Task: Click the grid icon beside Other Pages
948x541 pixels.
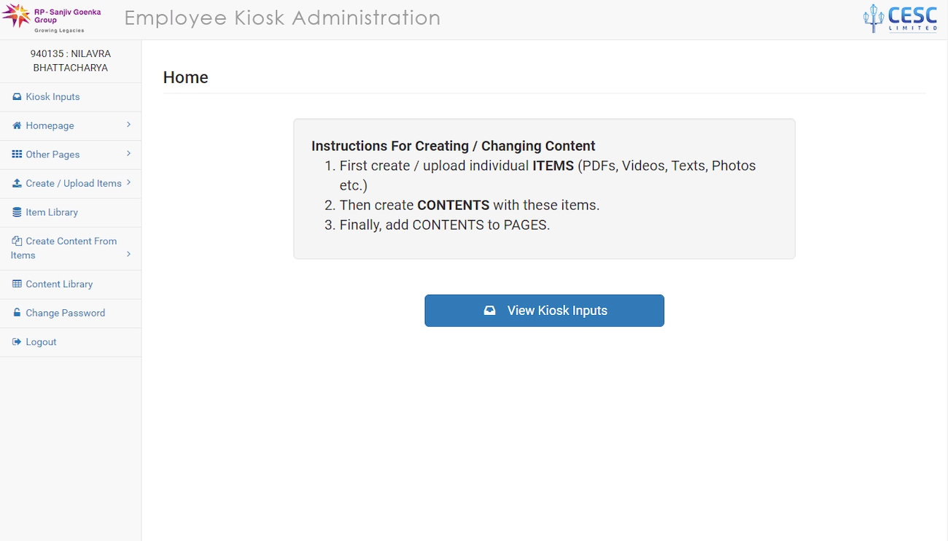Action: (17, 155)
